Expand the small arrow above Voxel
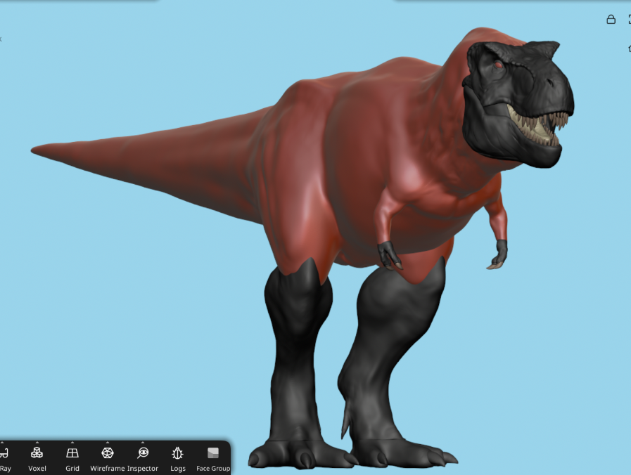This screenshot has height=475, width=631. click(x=37, y=443)
